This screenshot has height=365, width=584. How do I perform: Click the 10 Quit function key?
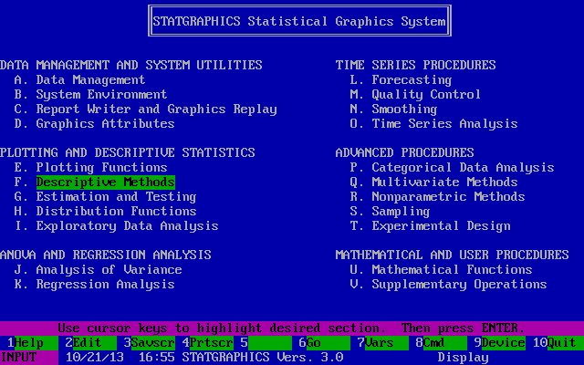[x=557, y=343]
